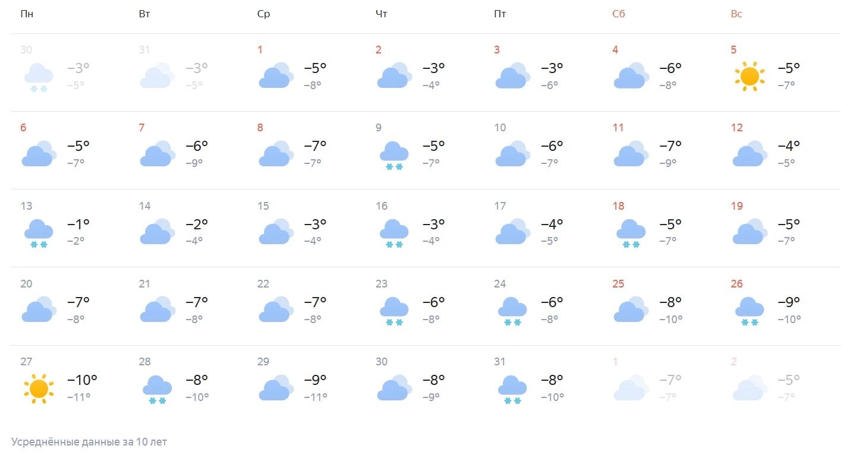
Task: Click the 'Усреднённые данные за 10 лет' note
Action: (x=89, y=442)
